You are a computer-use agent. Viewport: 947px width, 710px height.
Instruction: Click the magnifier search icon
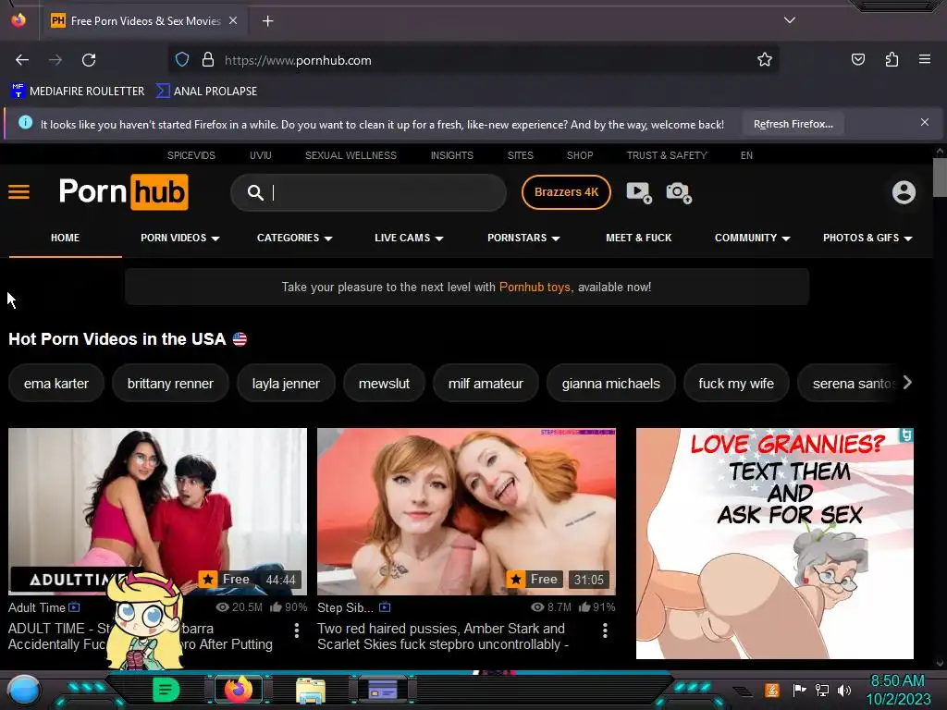[x=255, y=192]
